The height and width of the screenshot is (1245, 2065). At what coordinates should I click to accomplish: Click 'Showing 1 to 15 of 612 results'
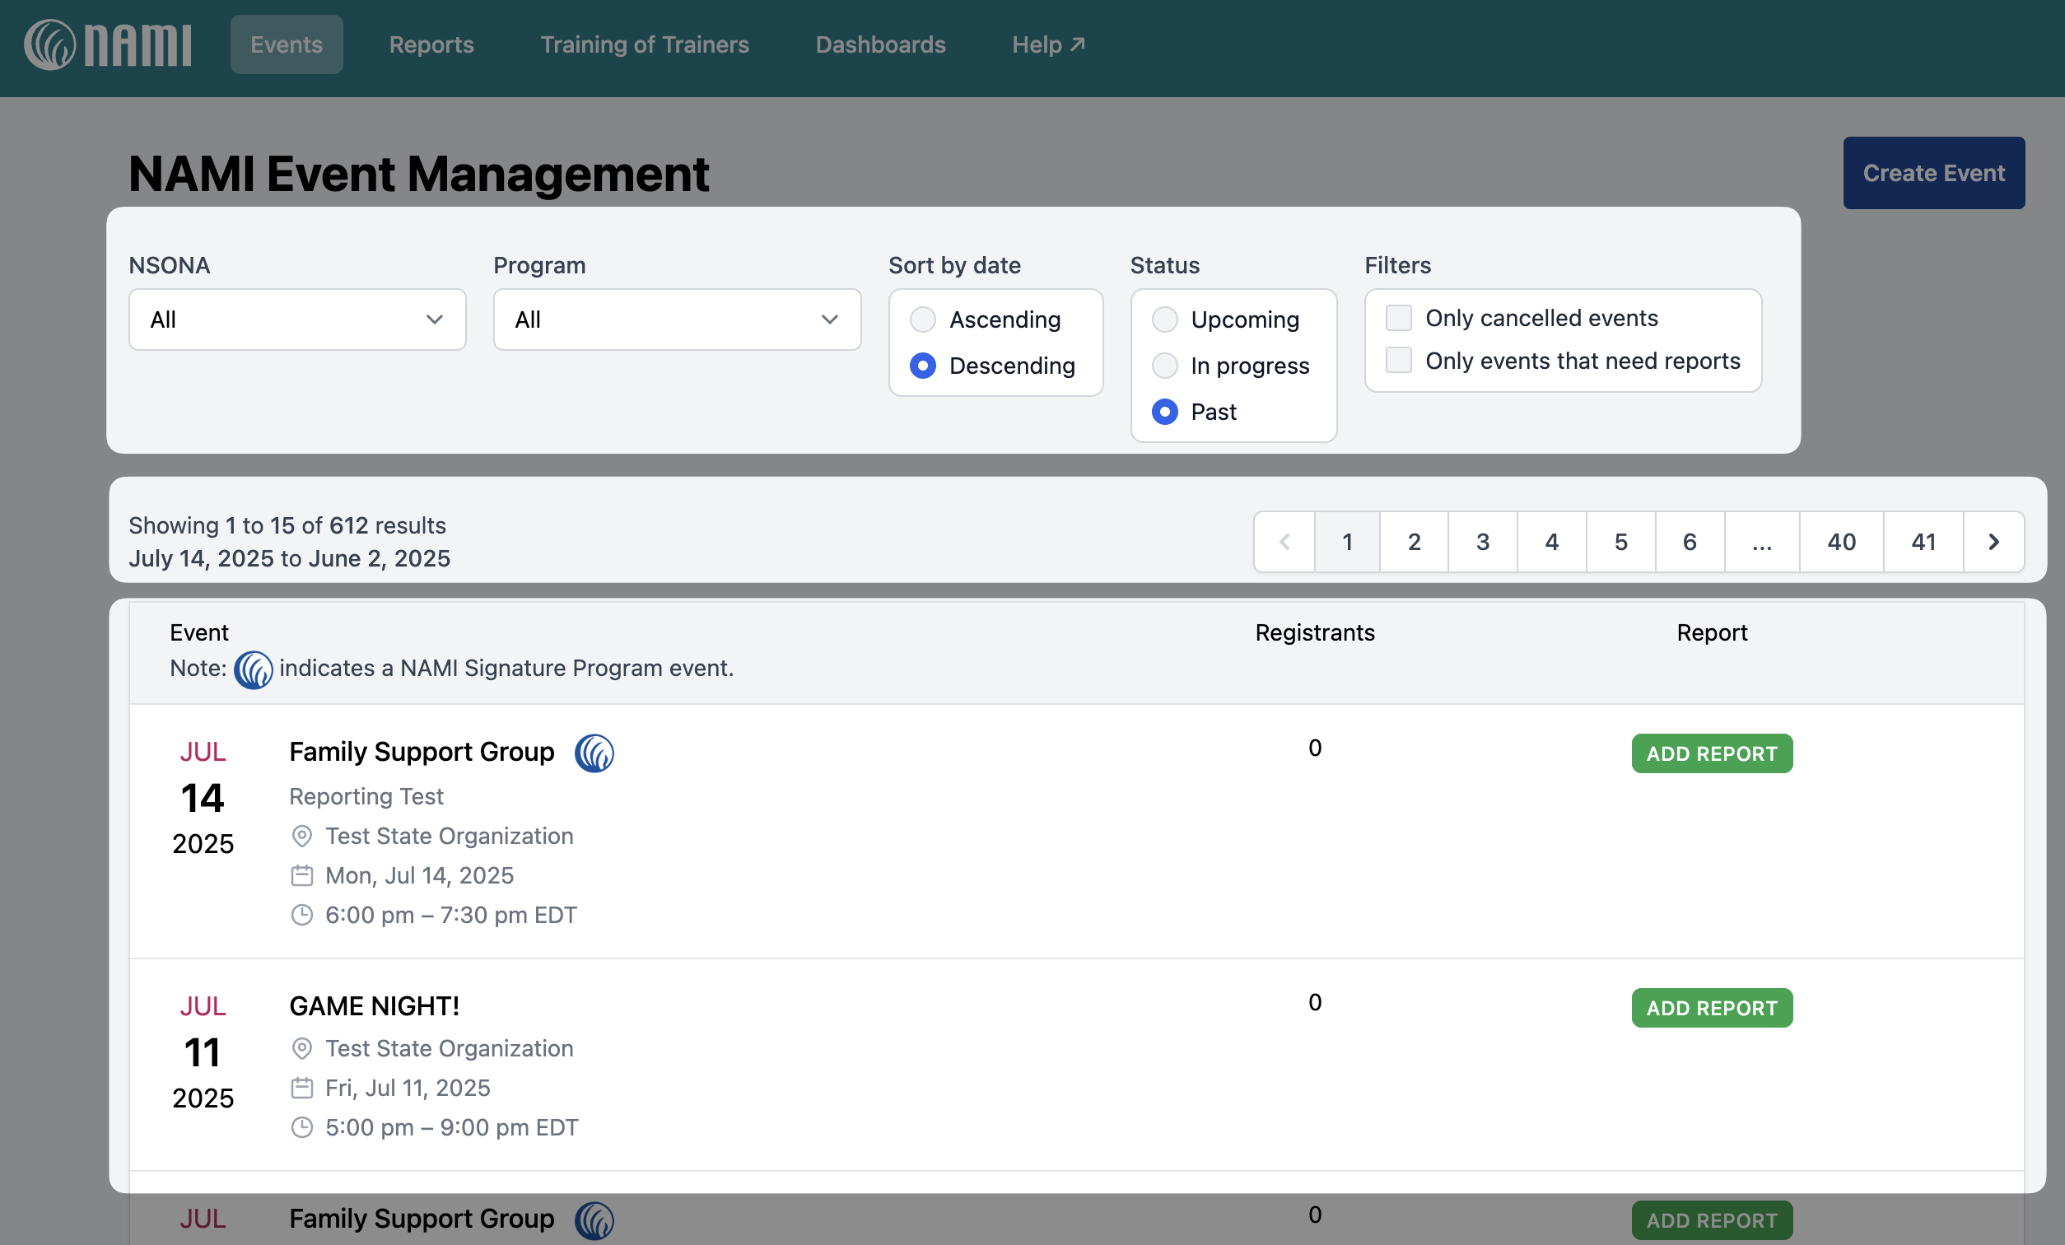pyautogui.click(x=287, y=525)
